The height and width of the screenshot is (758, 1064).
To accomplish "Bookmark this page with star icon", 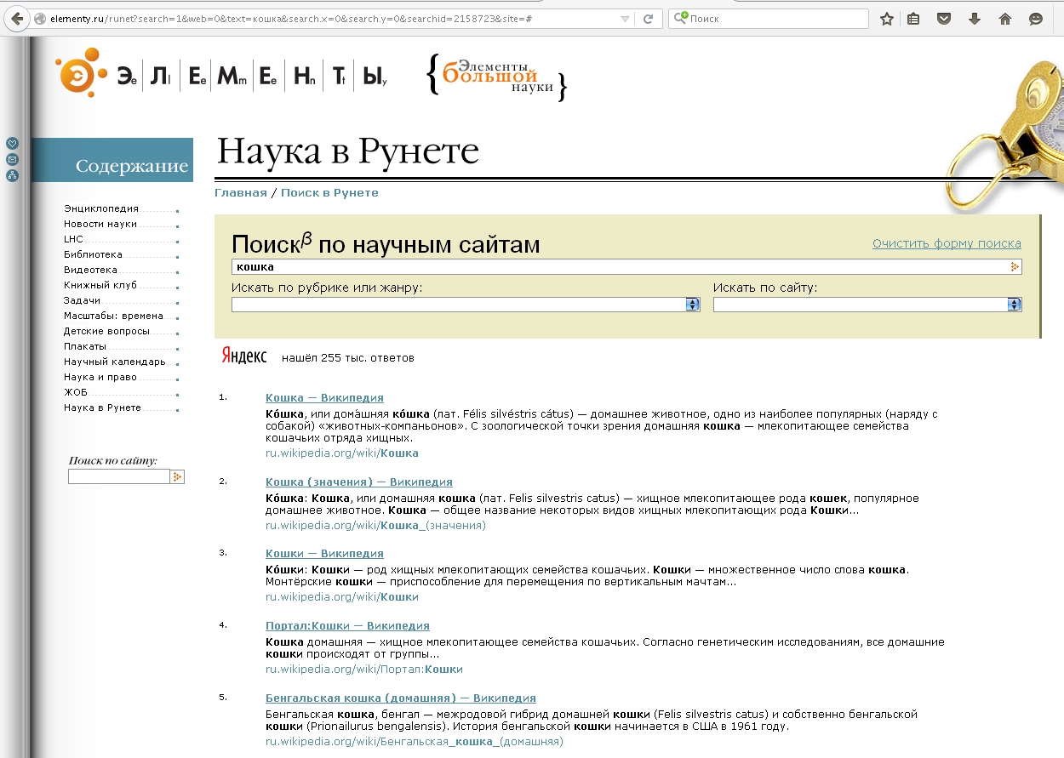I will 887,18.
